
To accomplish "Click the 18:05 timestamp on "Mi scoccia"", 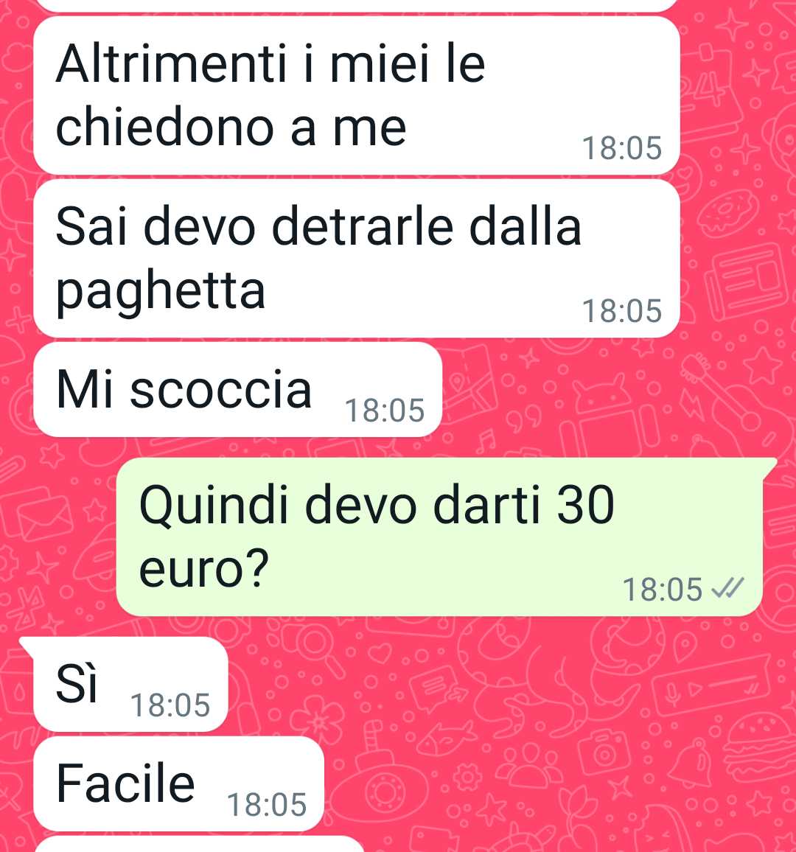I will click(x=385, y=411).
